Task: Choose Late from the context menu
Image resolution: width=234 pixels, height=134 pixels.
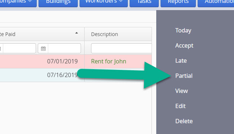Action: coord(181,61)
